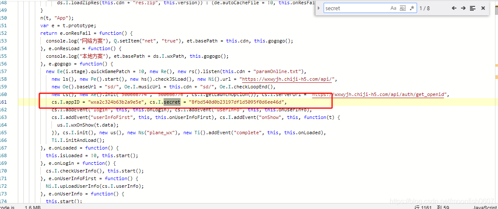
Task: Click "cs.I.checkUserInfo()" on line 170
Action: tap(75, 171)
